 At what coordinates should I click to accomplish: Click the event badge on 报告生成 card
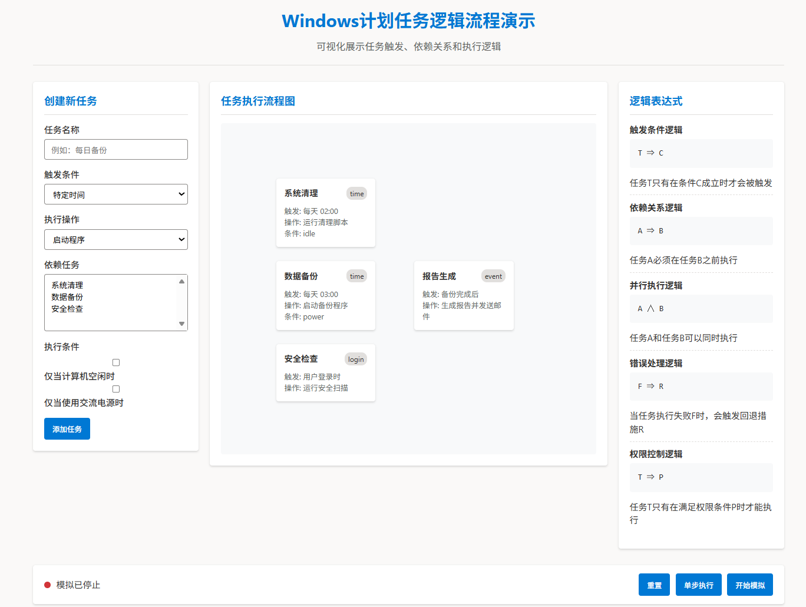(x=493, y=276)
